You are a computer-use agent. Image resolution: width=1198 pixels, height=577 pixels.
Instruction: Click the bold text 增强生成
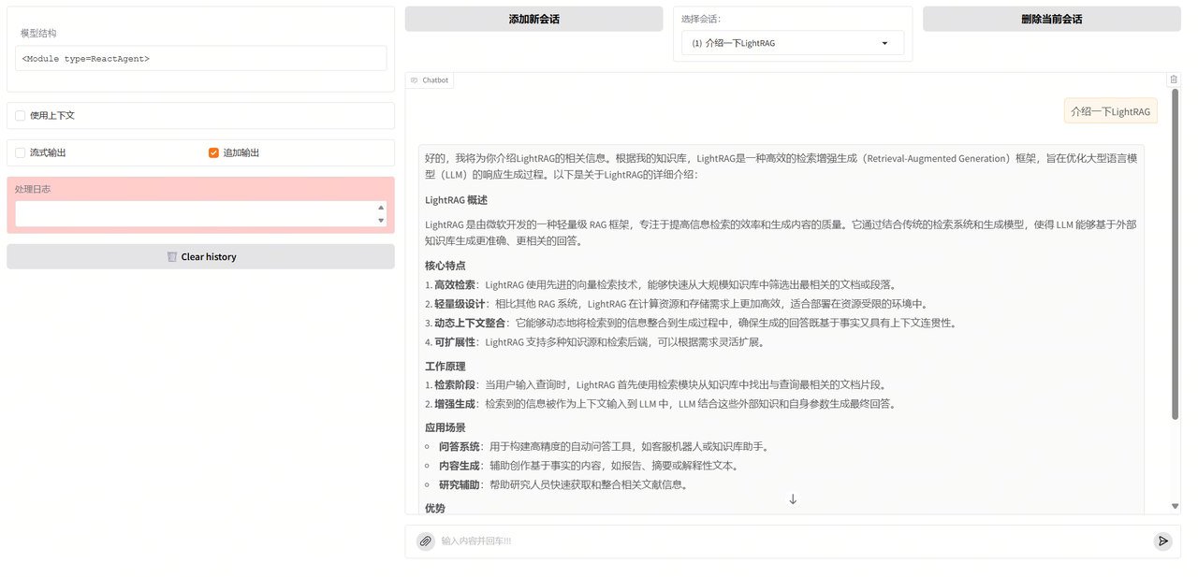(x=454, y=404)
